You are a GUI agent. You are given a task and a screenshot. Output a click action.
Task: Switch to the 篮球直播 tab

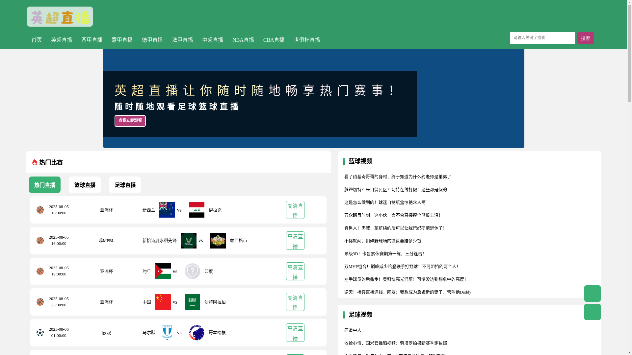[x=85, y=185]
